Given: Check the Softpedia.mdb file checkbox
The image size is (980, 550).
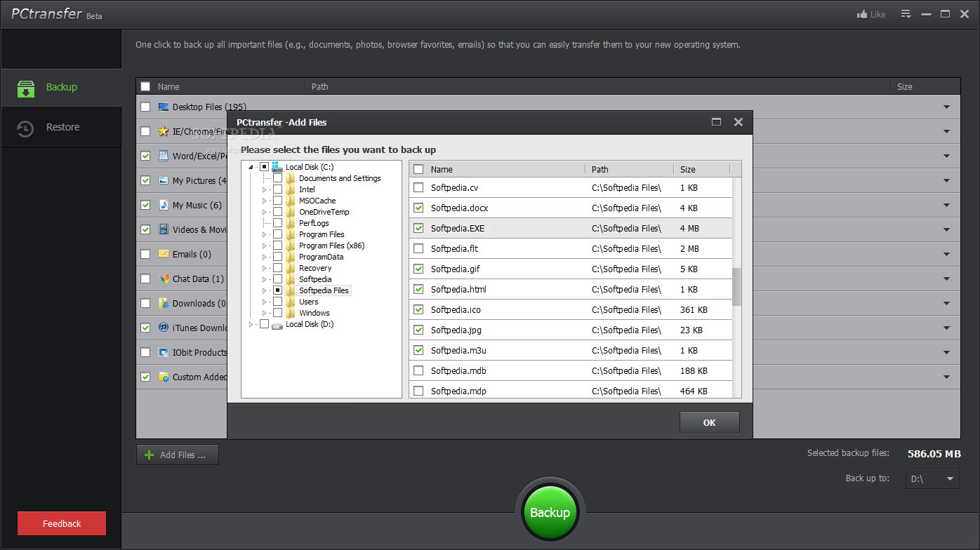Looking at the screenshot, I should (x=419, y=371).
